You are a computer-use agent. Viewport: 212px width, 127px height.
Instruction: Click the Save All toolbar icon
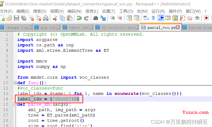(24, 18)
